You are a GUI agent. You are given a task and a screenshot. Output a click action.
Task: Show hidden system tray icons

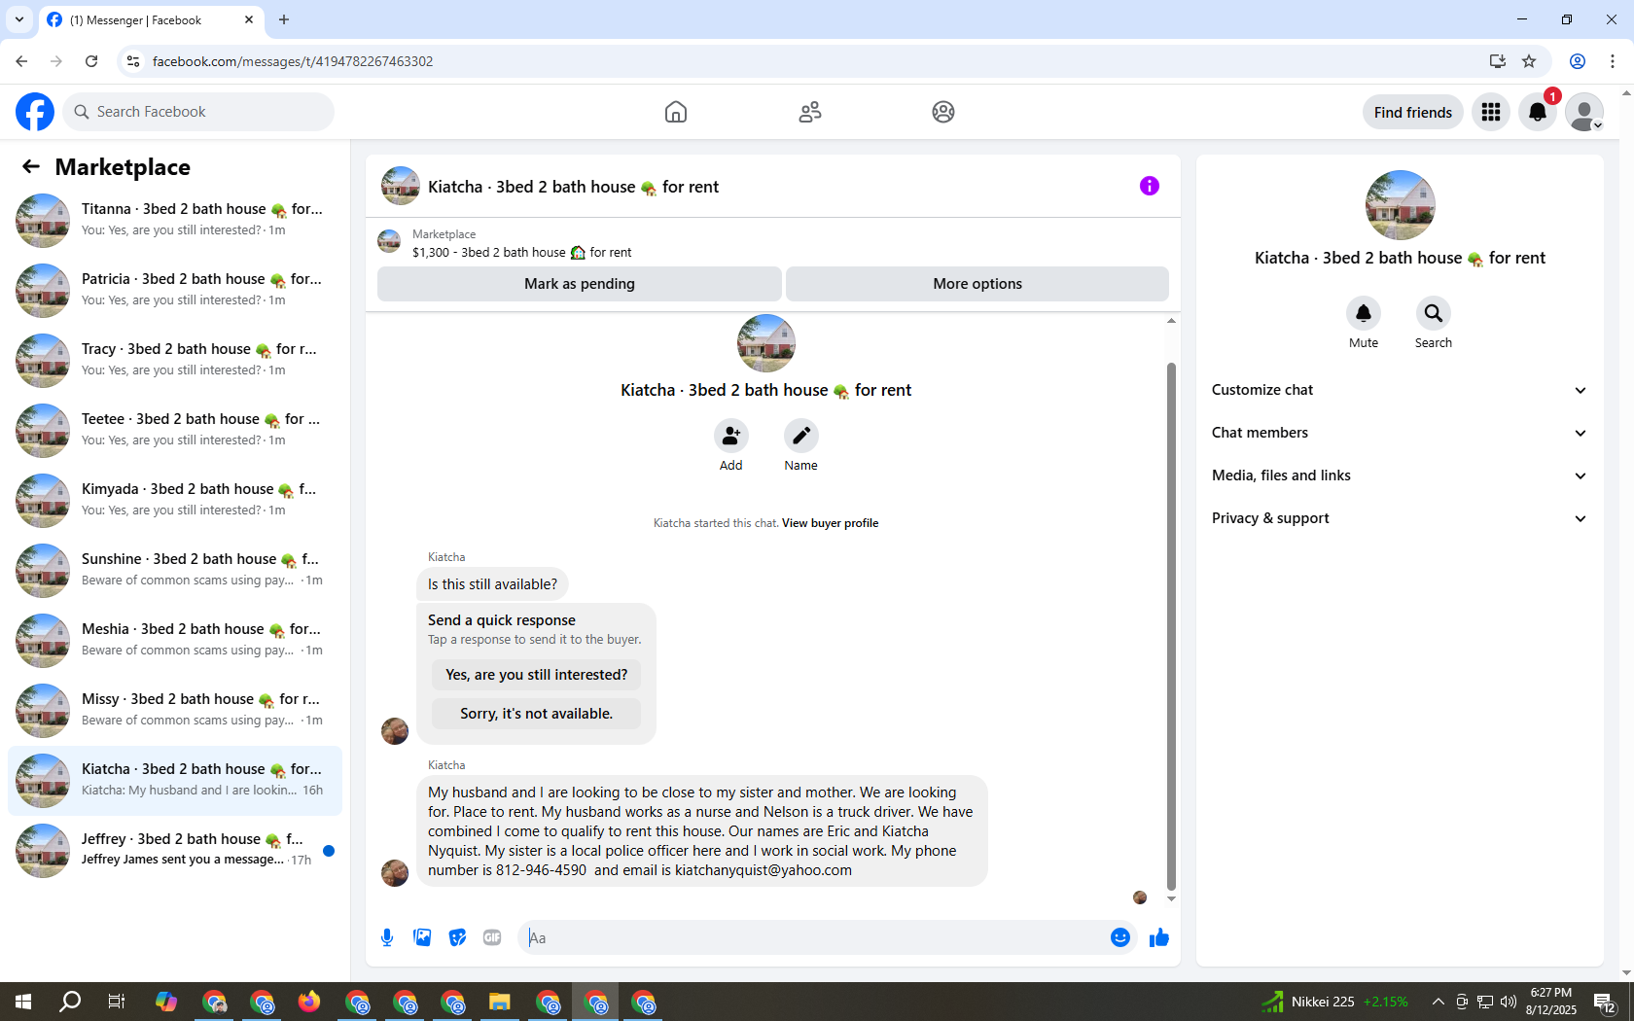[x=1438, y=1002]
